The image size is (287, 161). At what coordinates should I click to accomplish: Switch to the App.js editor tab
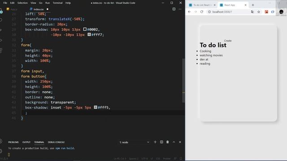click(x=12, y=9)
